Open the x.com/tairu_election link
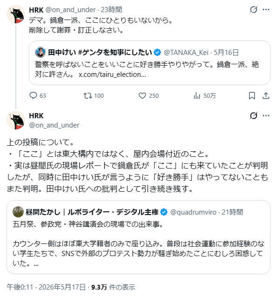 tap(112, 74)
